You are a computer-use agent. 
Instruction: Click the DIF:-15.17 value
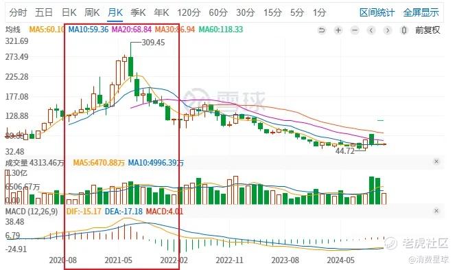pos(84,212)
